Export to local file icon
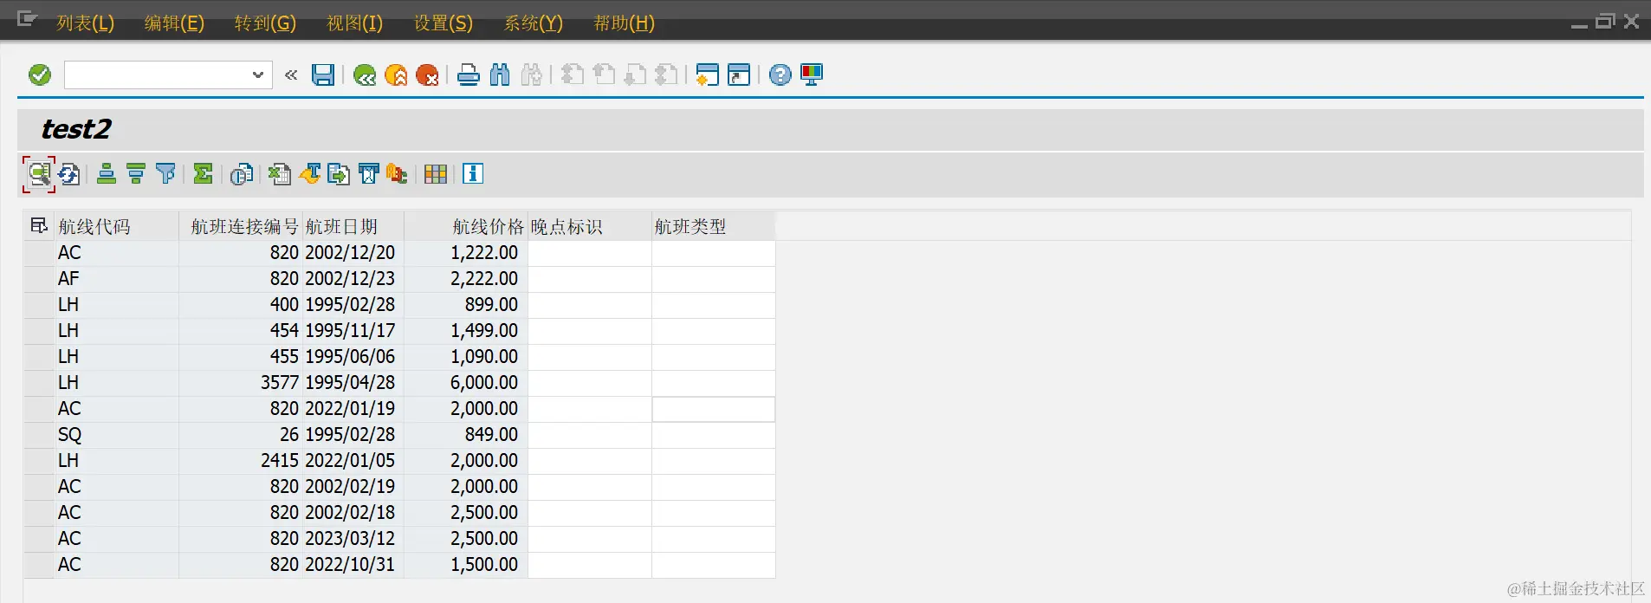The image size is (1651, 603). point(339,174)
